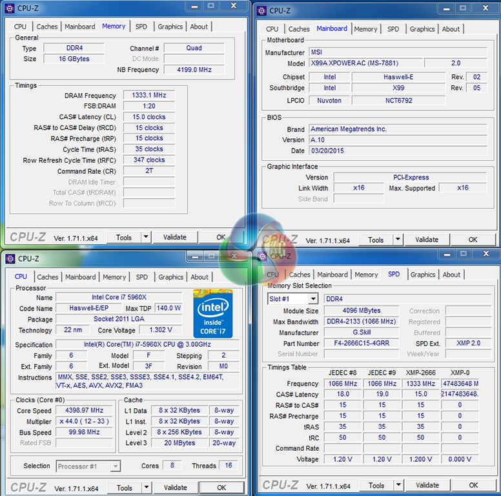The image size is (501, 496).
Task: Open the Tools dropdown arrow in the Memory window
Action: [145, 237]
